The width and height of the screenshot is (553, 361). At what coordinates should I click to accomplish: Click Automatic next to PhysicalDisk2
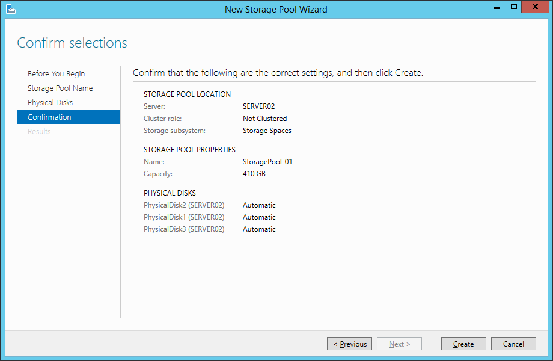pyautogui.click(x=259, y=205)
